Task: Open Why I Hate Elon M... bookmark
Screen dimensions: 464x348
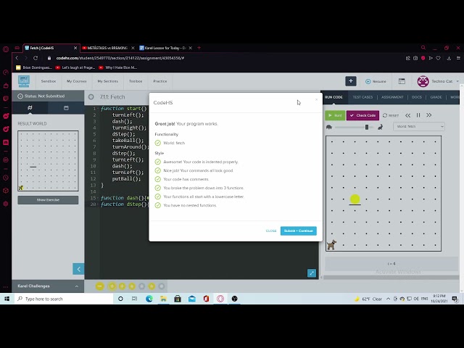Action: tap(117, 67)
